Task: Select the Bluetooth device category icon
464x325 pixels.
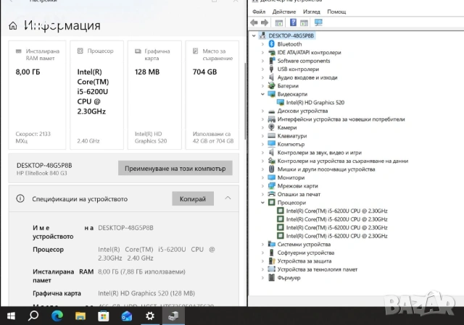Action: (x=271, y=44)
